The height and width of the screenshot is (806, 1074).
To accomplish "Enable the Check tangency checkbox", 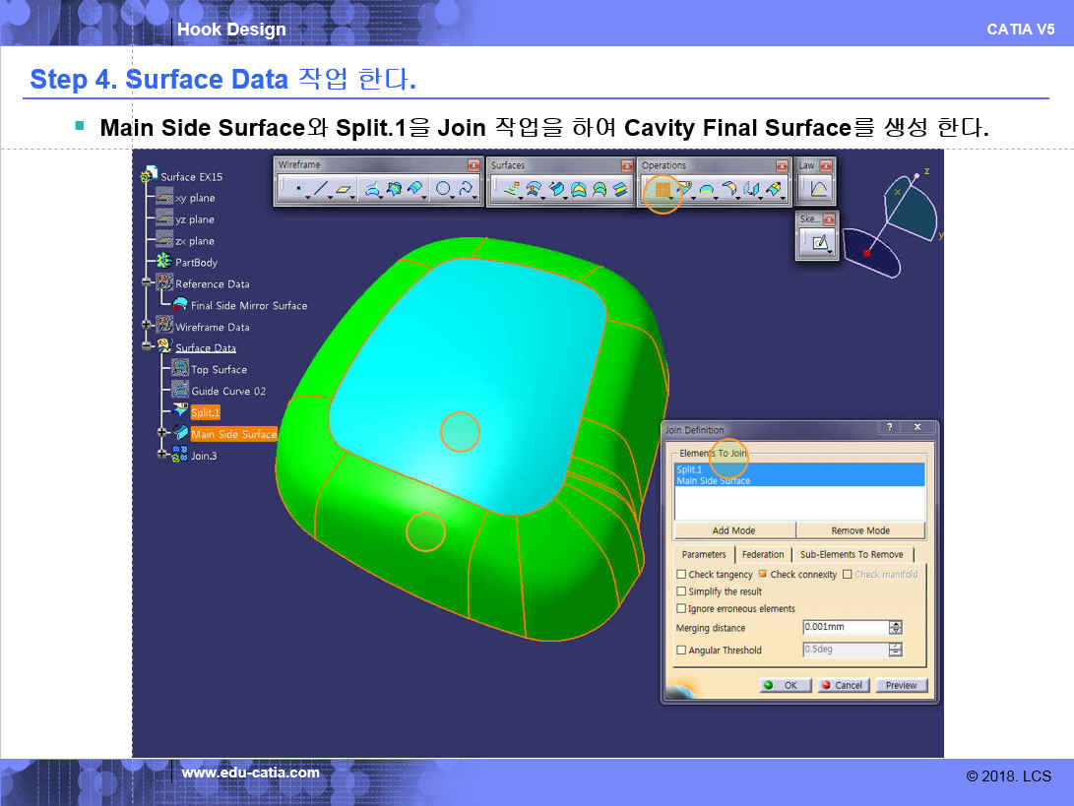I will 681,575.
